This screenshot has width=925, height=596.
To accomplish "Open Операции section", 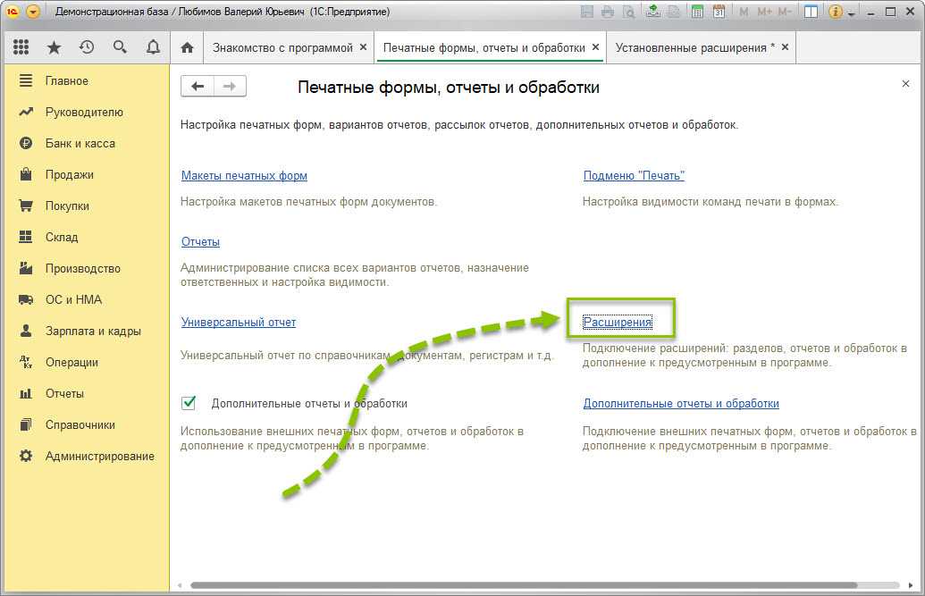I will coord(71,362).
